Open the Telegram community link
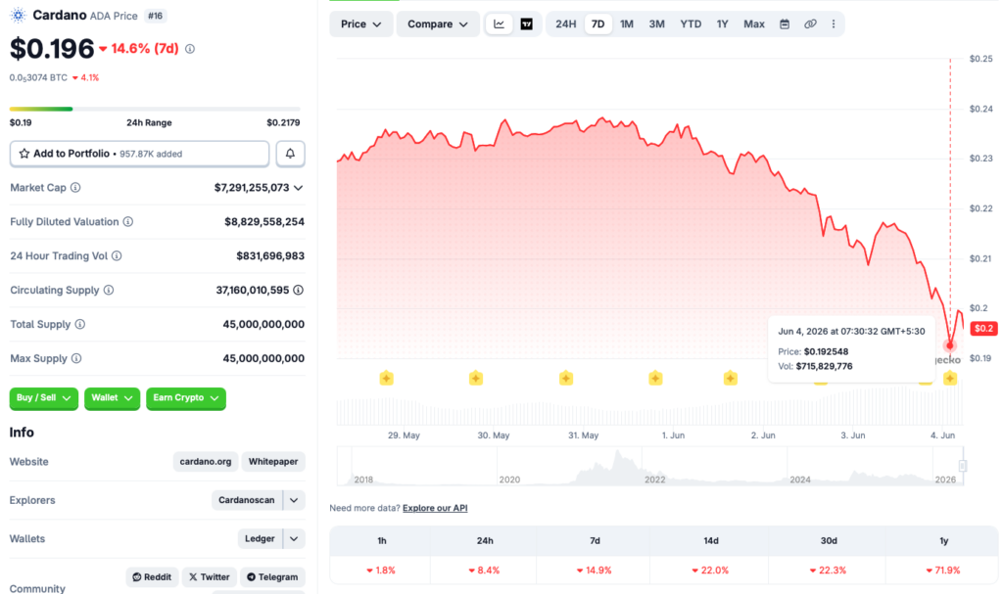 pyautogui.click(x=272, y=576)
